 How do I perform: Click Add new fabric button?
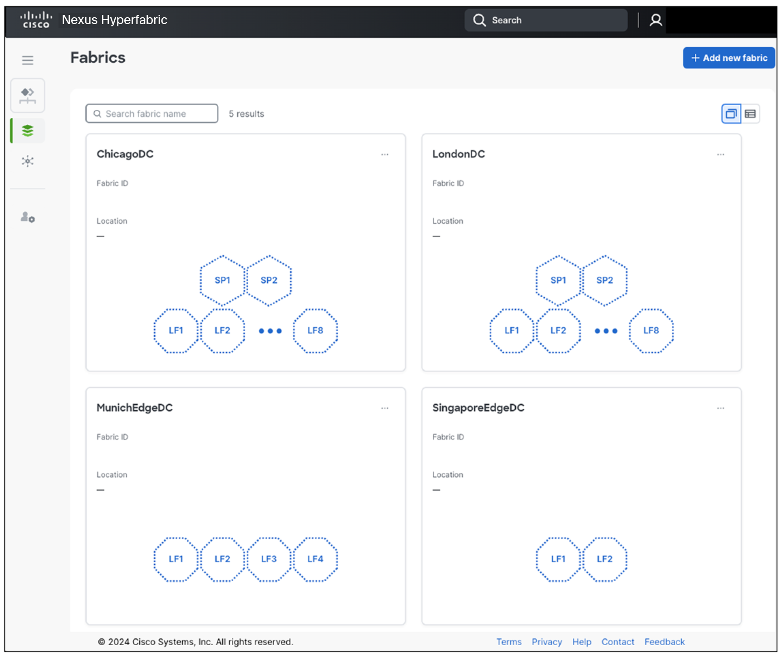click(729, 58)
